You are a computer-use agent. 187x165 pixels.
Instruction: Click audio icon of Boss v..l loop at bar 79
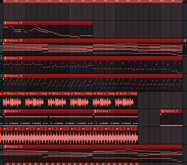click(x=50, y=94)
